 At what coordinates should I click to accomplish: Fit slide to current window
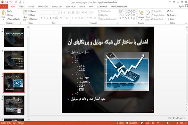tap(186, 123)
